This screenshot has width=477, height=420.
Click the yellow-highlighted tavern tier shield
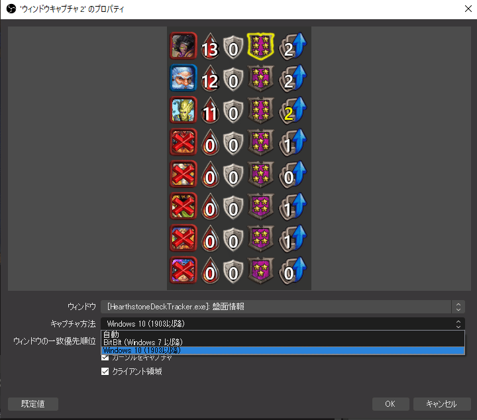pyautogui.click(x=260, y=46)
